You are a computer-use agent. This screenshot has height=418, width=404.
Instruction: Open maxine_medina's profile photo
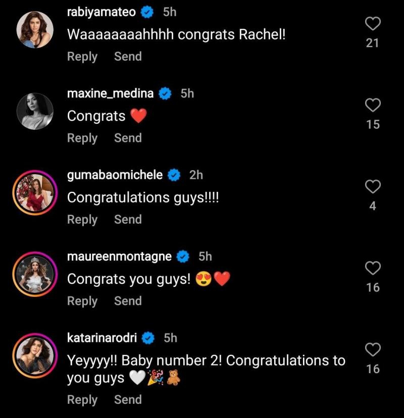(35, 112)
